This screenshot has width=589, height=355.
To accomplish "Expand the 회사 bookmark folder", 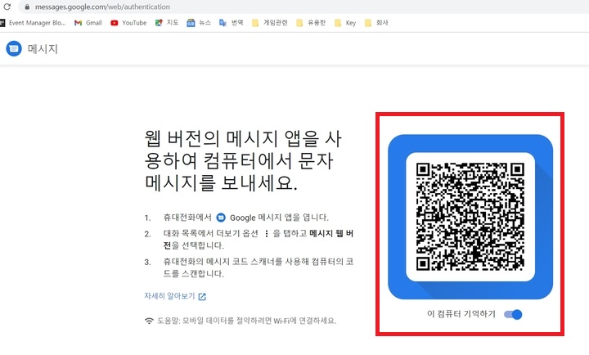I will pyautogui.click(x=376, y=23).
